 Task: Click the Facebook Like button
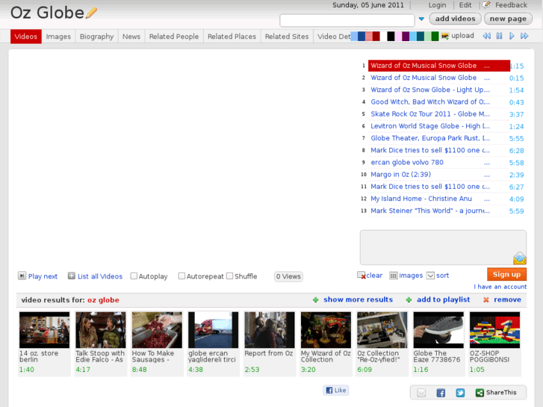336,391
